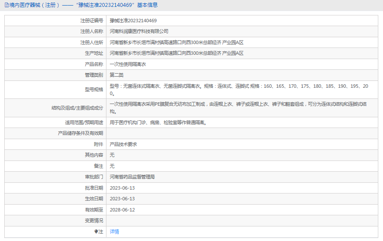383x241 pixels.
Task: Select expiry date 2028-06-12
Action: click(x=122, y=210)
